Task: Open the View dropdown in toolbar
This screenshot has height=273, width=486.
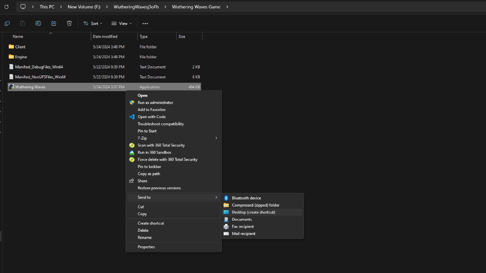Action: [x=122, y=23]
